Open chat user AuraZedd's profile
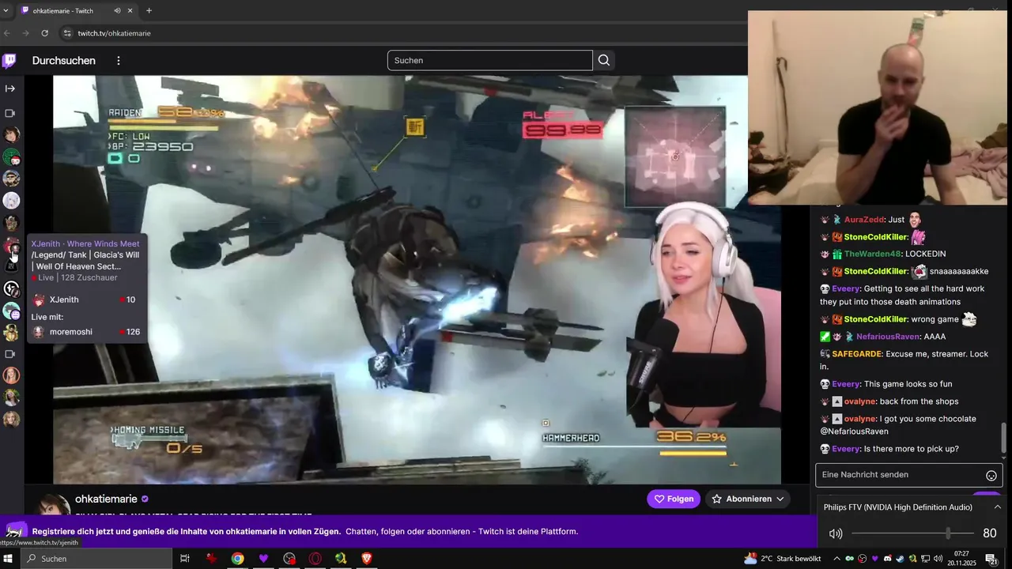 pos(863,220)
